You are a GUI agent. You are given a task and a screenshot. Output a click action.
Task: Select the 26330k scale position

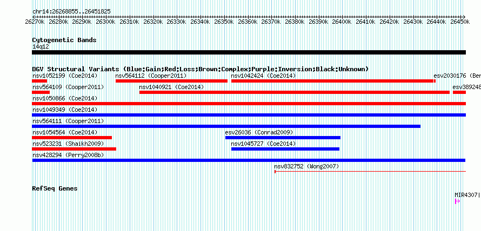click(176, 22)
